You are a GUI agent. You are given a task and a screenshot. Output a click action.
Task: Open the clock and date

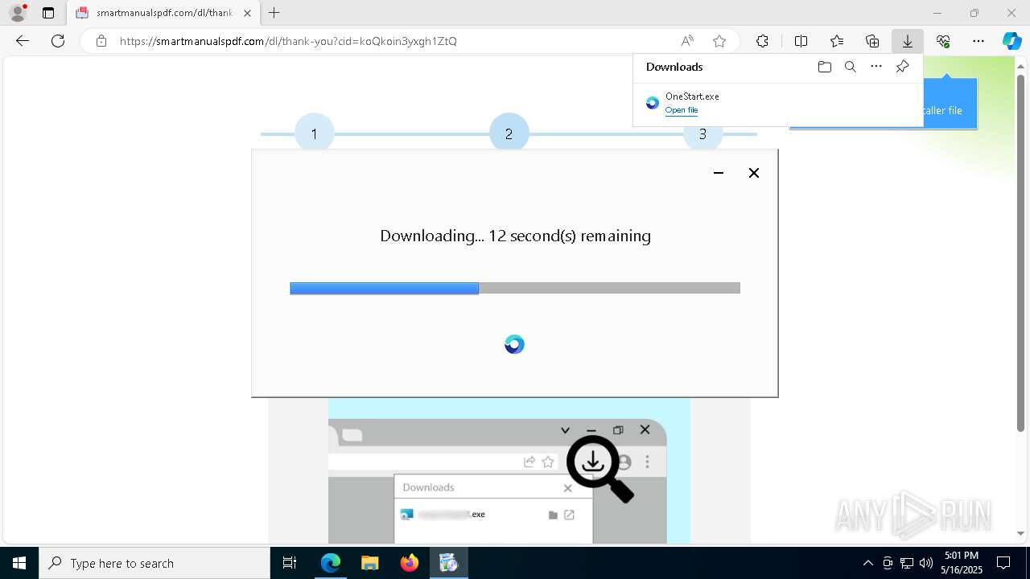tap(962, 563)
